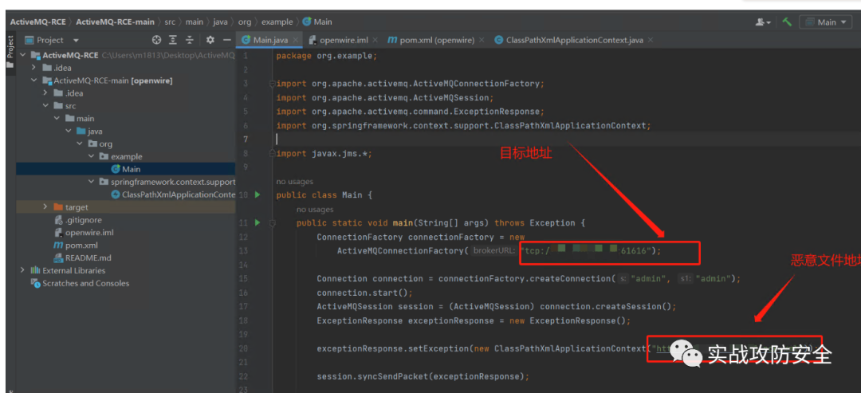Click session.syncSendPacket line 22
The width and height of the screenshot is (861, 393).
click(423, 376)
